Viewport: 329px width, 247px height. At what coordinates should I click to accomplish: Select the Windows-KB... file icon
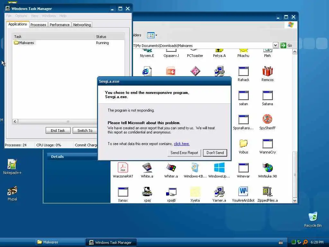[x=195, y=168]
